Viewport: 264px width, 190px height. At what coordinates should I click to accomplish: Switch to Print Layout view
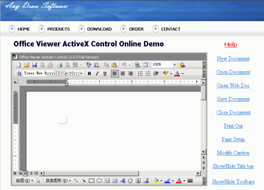26,174
